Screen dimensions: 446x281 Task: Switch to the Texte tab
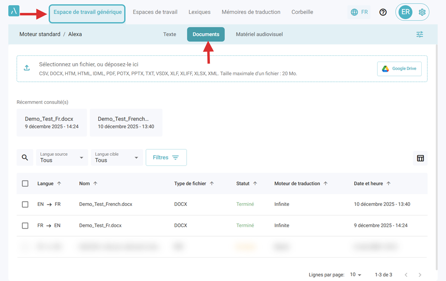click(x=169, y=34)
